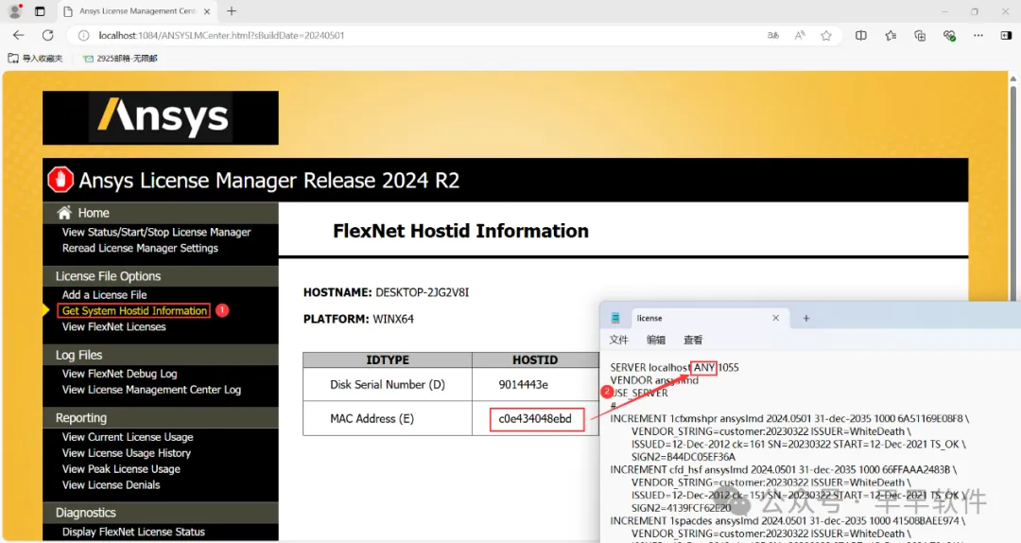Open the 文件 menu in Notepad
Image resolution: width=1021 pixels, height=543 pixels.
pyautogui.click(x=618, y=340)
